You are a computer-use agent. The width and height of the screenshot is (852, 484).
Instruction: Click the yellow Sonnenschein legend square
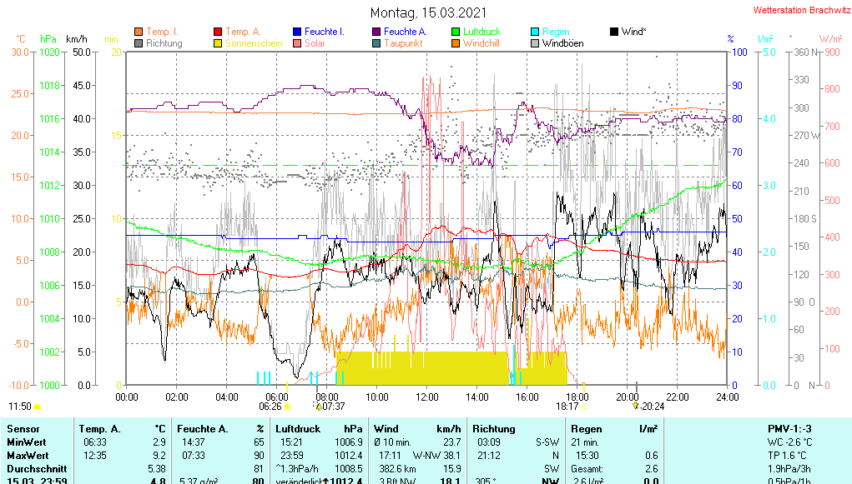click(x=218, y=43)
